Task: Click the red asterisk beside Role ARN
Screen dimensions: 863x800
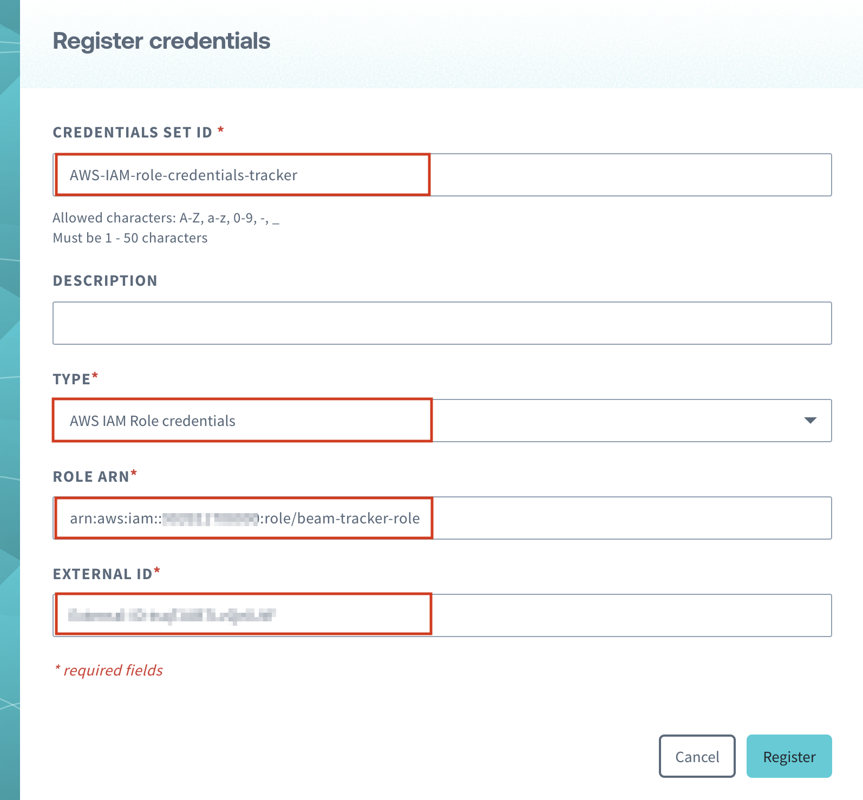Action: point(134,474)
